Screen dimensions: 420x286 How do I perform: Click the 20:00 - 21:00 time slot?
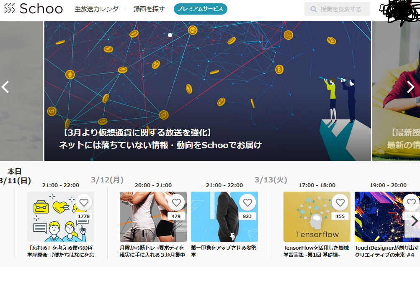click(153, 185)
